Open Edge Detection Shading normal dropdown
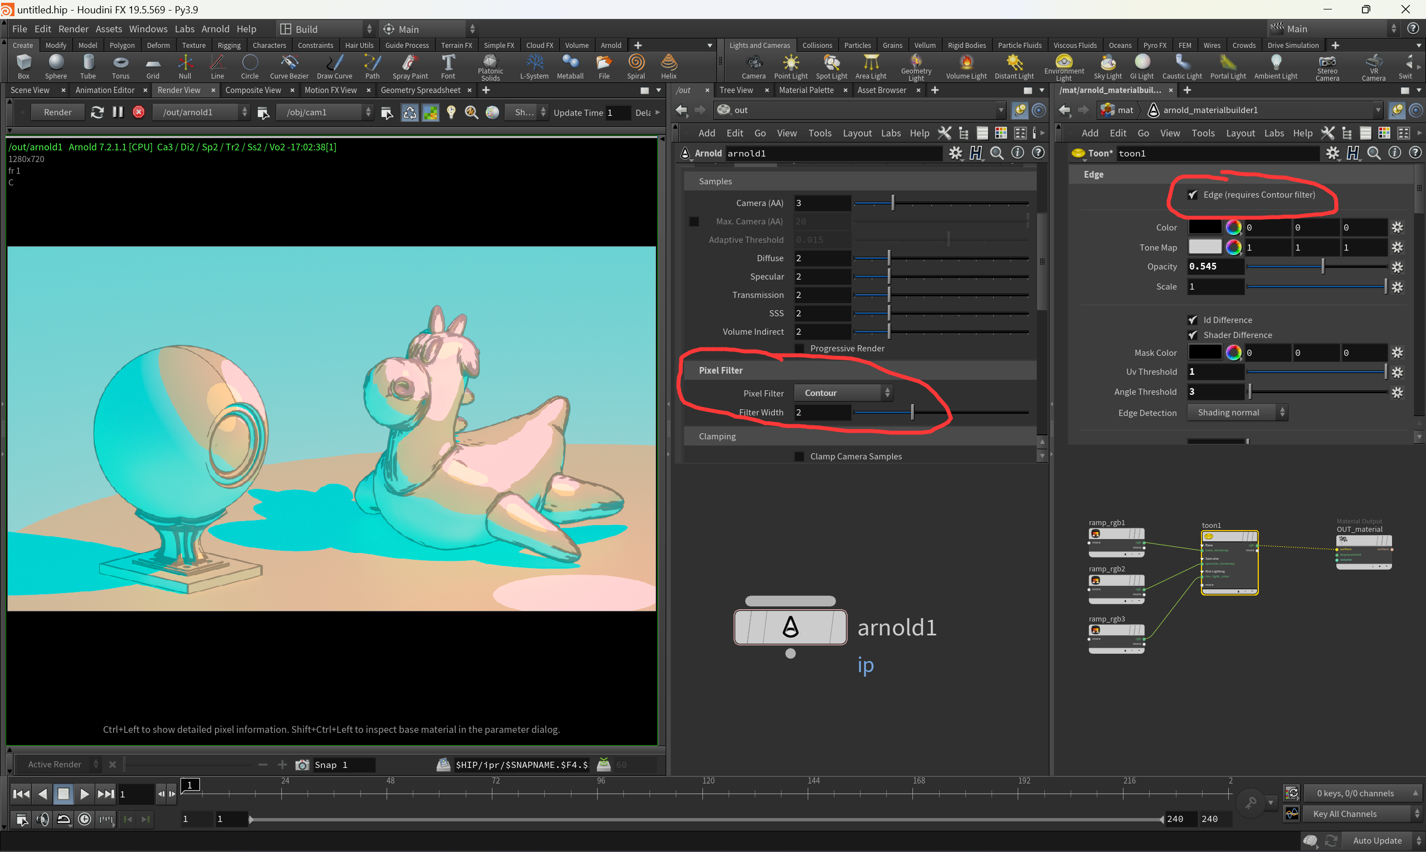Screen dimensions: 1426x852 (1238, 412)
